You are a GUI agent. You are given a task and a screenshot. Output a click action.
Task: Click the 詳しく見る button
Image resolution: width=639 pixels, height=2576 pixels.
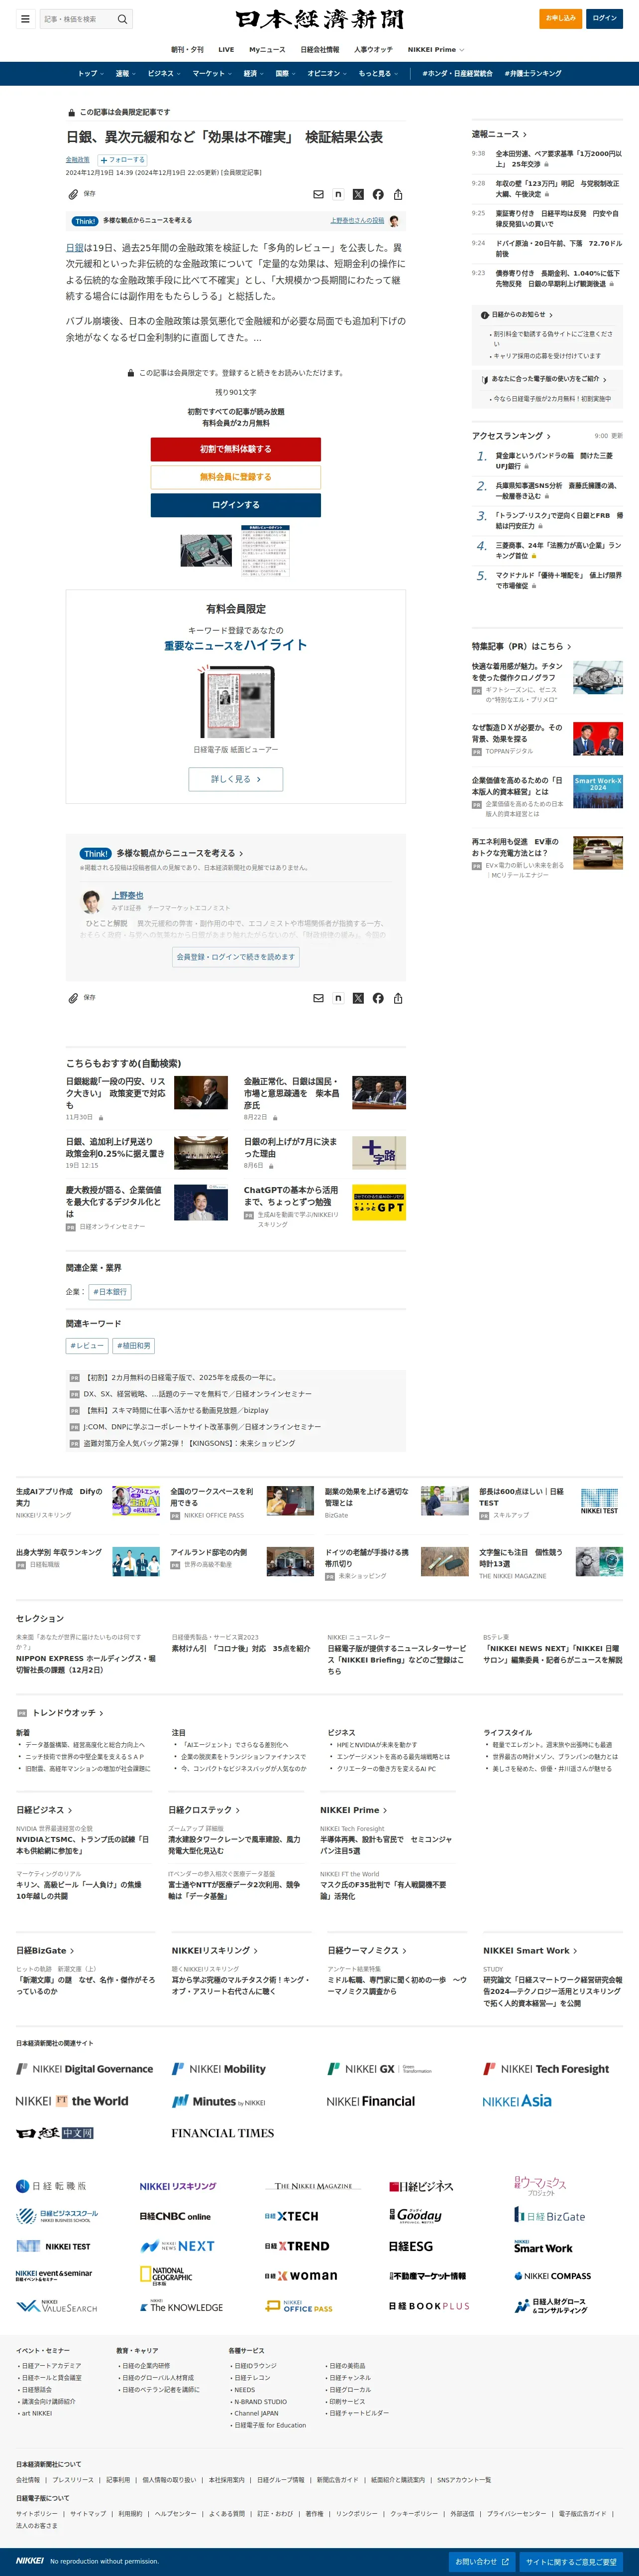click(x=235, y=779)
